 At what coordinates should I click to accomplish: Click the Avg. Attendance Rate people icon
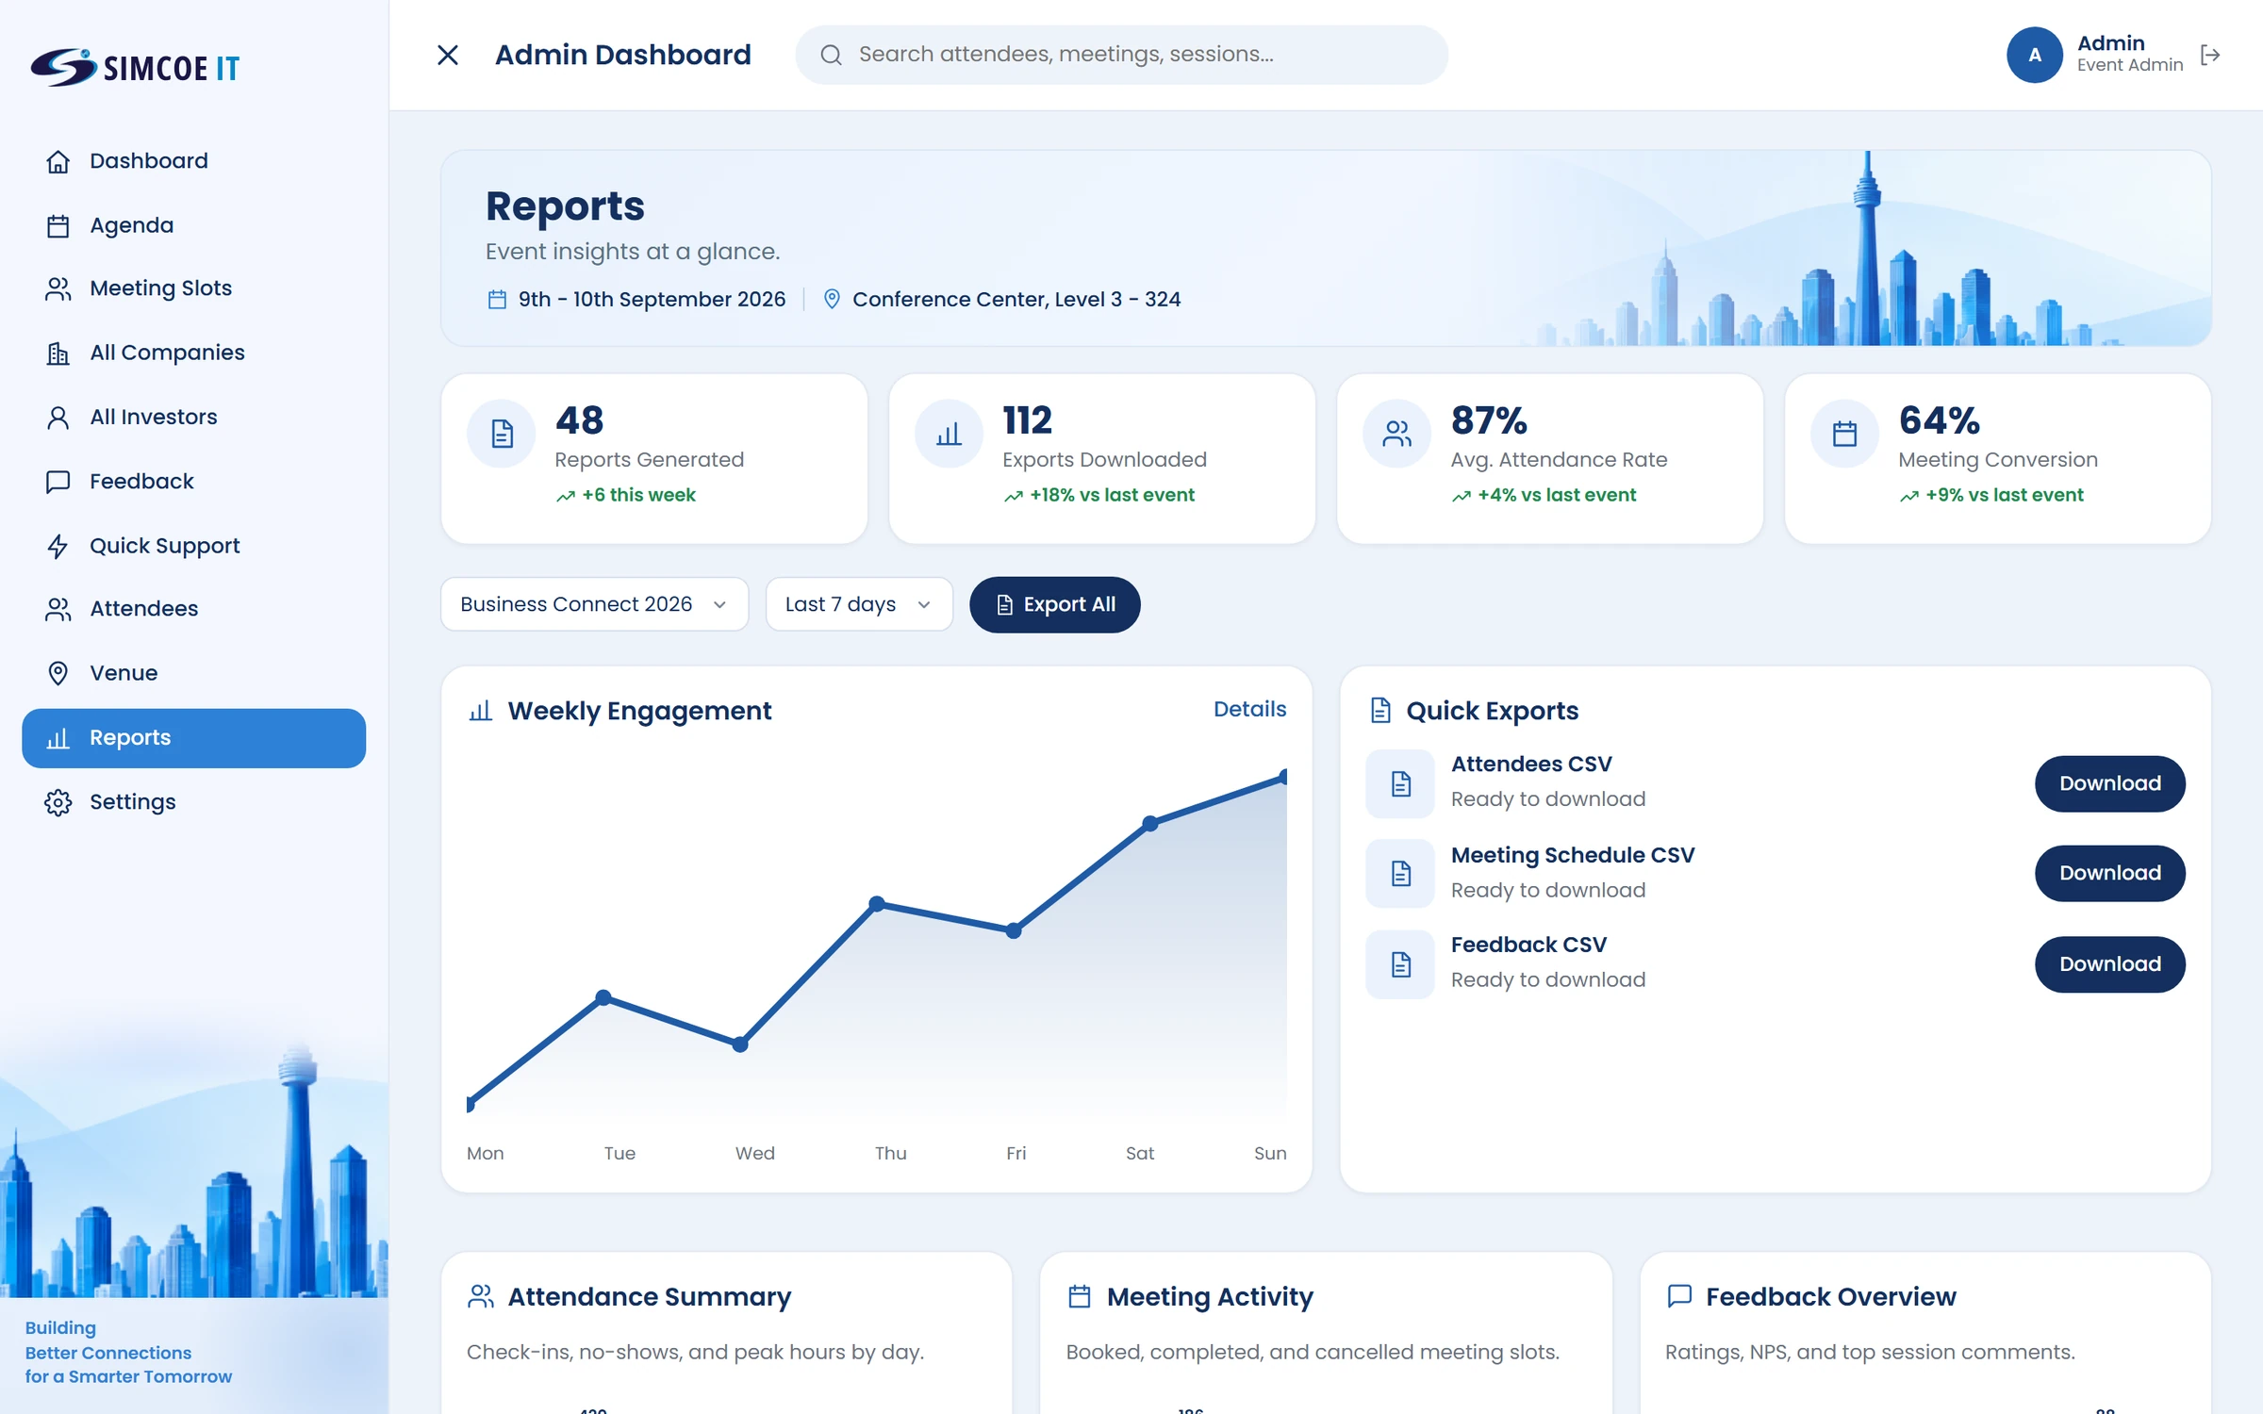tap(1396, 434)
